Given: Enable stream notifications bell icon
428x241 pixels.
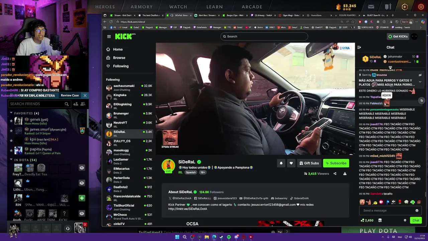Looking at the screenshot, I should point(281,163).
